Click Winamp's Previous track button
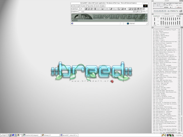Image resolution: width=183 pixels, height=137 pixels. [155, 11]
